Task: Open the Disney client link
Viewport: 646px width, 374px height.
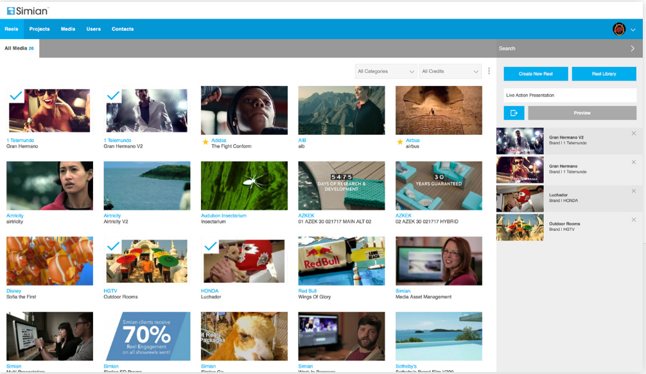Action: (13, 291)
